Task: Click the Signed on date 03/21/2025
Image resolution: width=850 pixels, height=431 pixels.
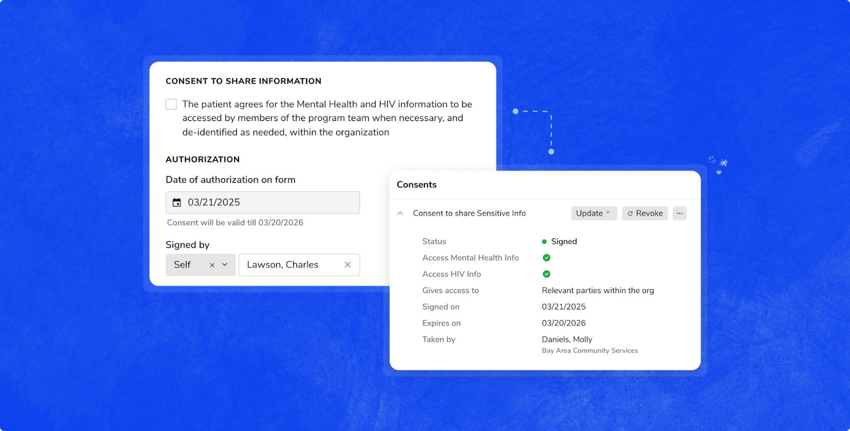Action: click(564, 307)
